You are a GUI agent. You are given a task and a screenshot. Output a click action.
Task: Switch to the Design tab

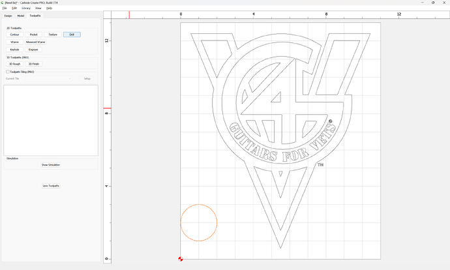pyautogui.click(x=8, y=16)
